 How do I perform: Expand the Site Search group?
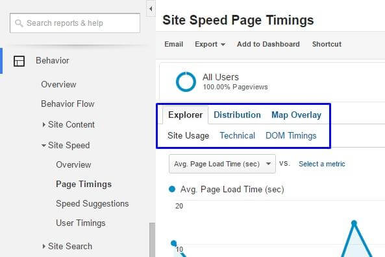pos(68,246)
